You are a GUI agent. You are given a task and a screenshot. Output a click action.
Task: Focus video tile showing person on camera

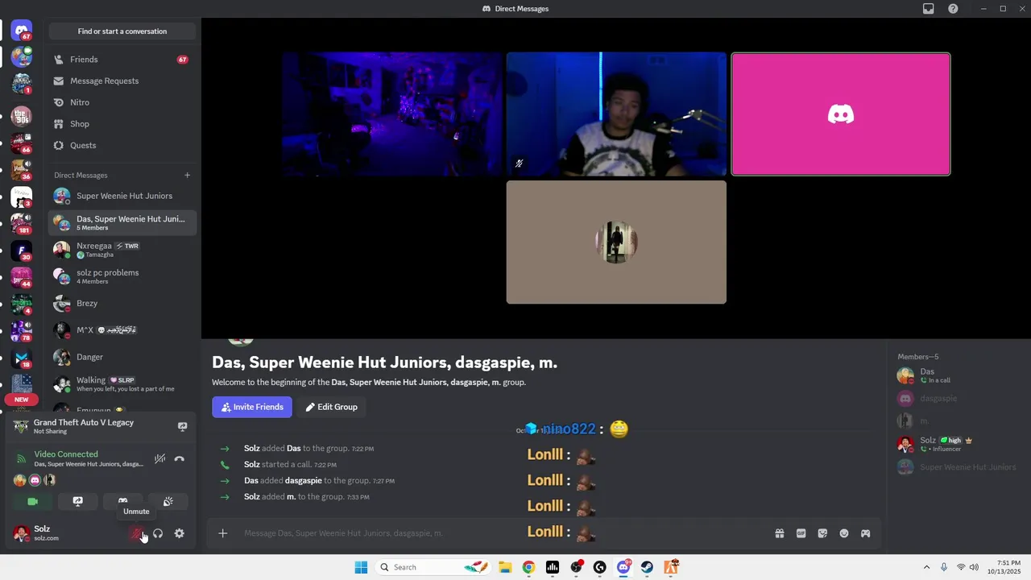(616, 114)
